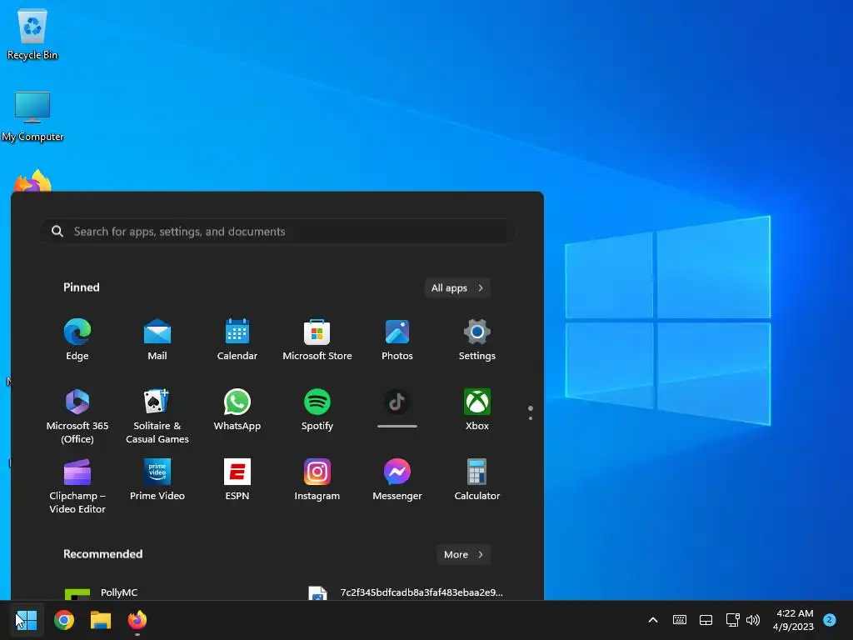This screenshot has height=640, width=853.
Task: Switch to Firefox on the taskbar
Action: pyautogui.click(x=137, y=620)
